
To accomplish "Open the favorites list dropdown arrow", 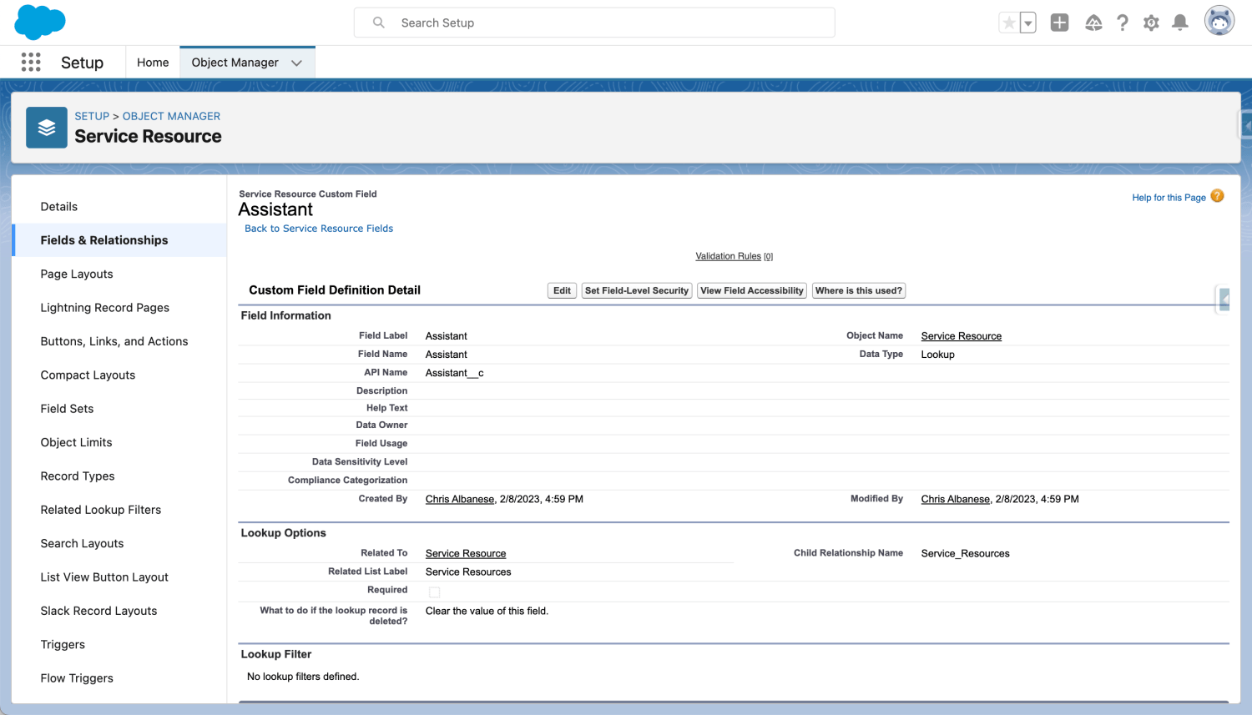I will (1027, 23).
